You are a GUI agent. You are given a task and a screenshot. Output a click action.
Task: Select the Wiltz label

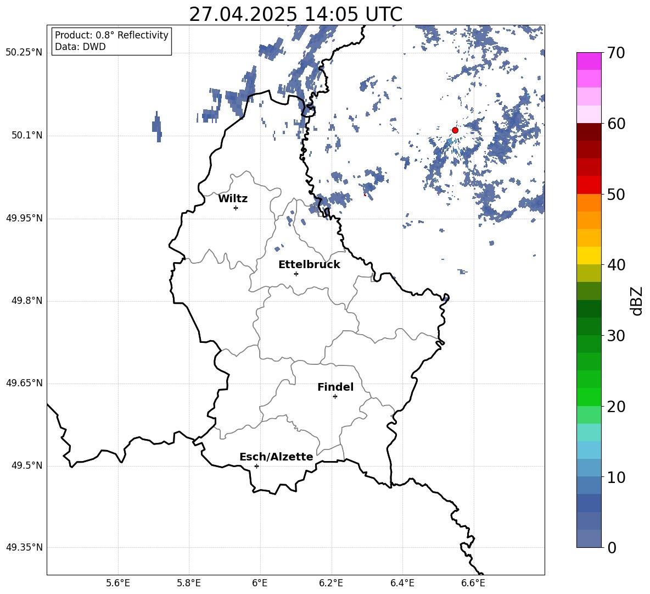(x=233, y=199)
